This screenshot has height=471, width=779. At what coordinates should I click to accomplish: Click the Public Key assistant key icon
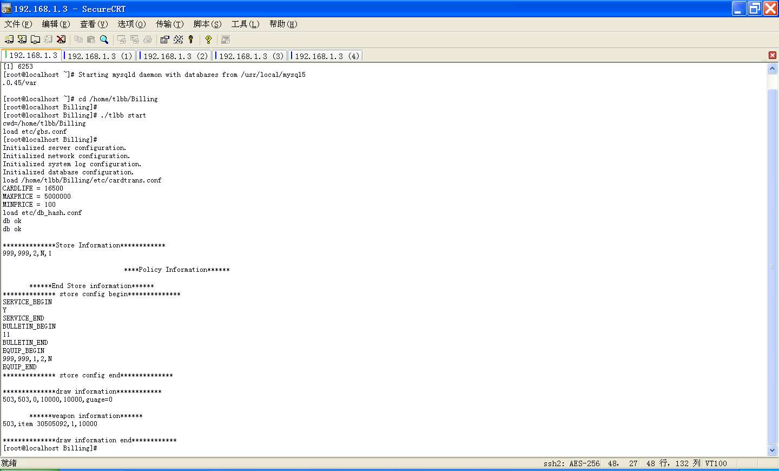tap(191, 40)
